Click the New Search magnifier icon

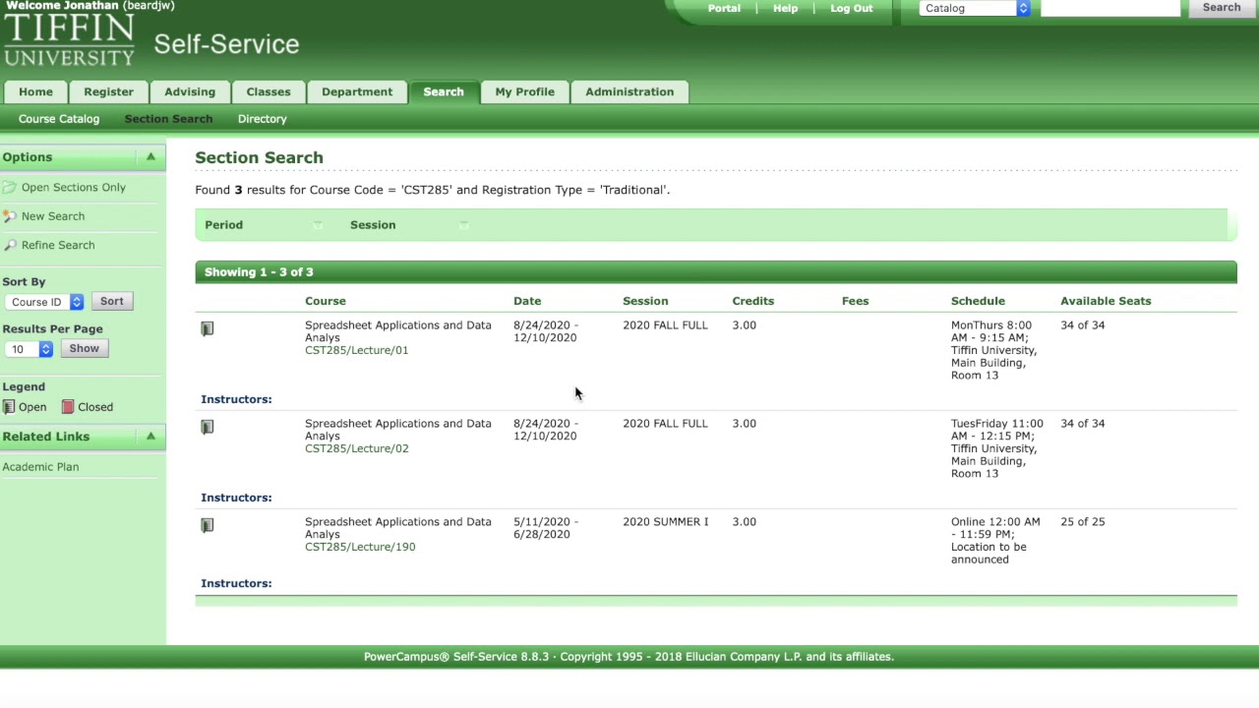click(x=10, y=216)
